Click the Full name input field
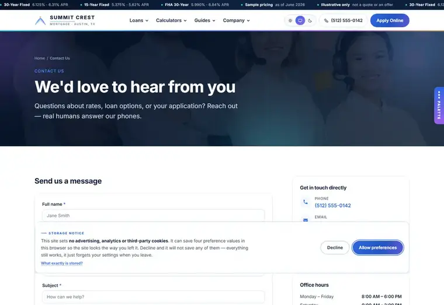Viewport: 444px width, 305px height. coord(154,215)
